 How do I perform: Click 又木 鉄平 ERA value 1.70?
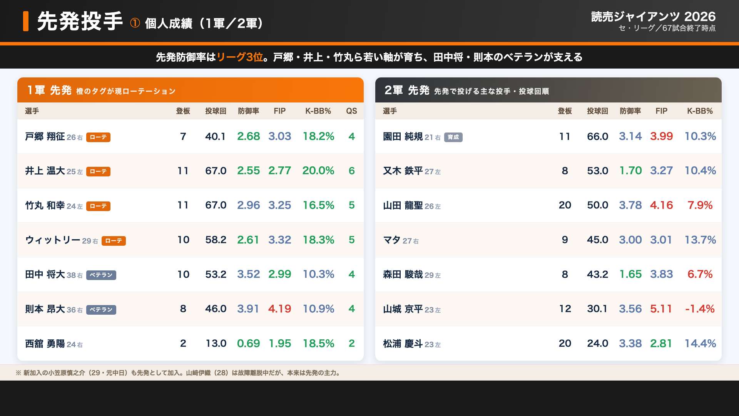[x=630, y=171]
